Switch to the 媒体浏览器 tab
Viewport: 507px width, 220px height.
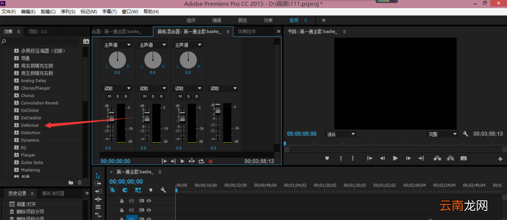pyautogui.click(x=53, y=194)
